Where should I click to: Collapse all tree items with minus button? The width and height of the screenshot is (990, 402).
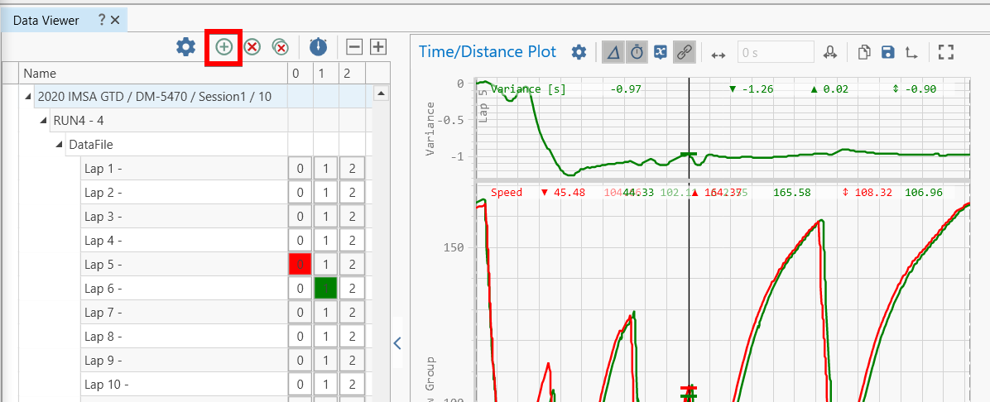(353, 47)
